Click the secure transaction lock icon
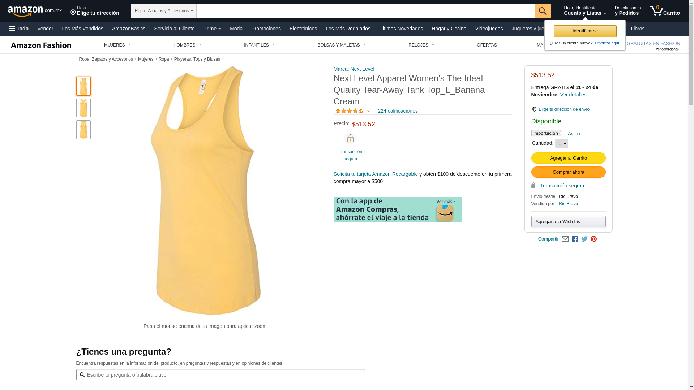The image size is (694, 390). point(350,139)
